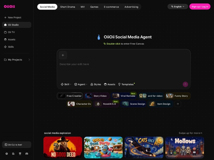Open the No Good Deed thumbnail
Screen dimensions: 214x160
pyautogui.click(x=63, y=147)
